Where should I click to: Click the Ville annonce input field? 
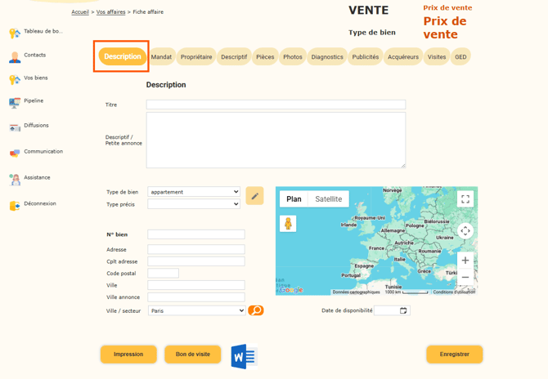[196, 297]
